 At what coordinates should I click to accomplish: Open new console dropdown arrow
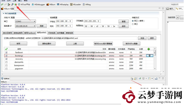[x=152, y=78]
